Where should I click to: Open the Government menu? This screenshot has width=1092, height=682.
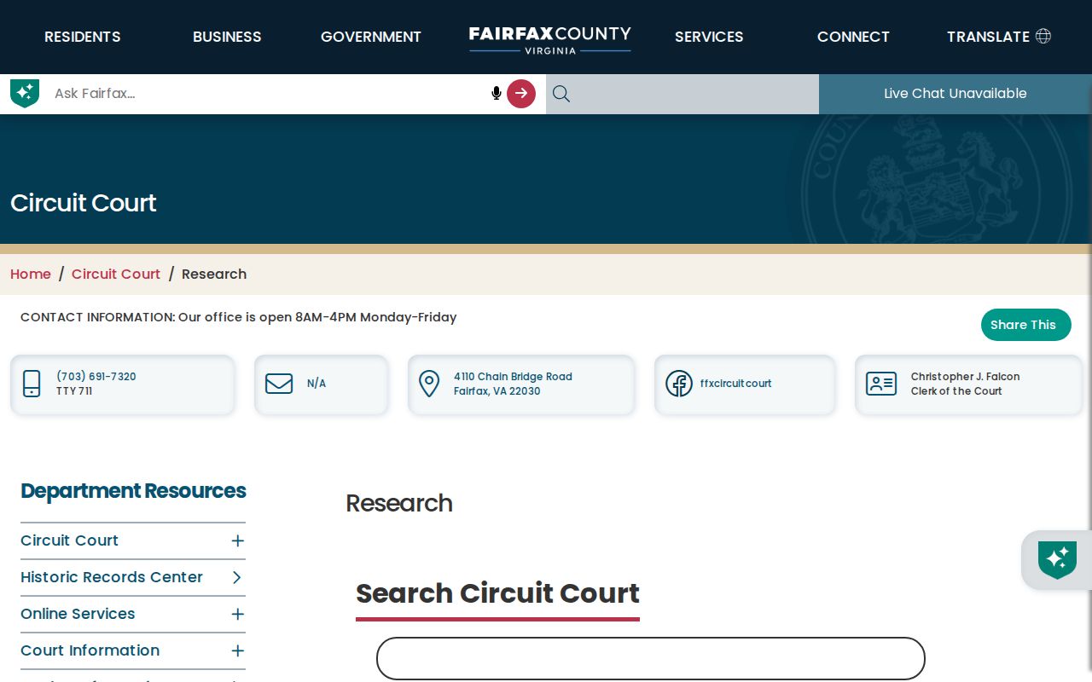[371, 37]
